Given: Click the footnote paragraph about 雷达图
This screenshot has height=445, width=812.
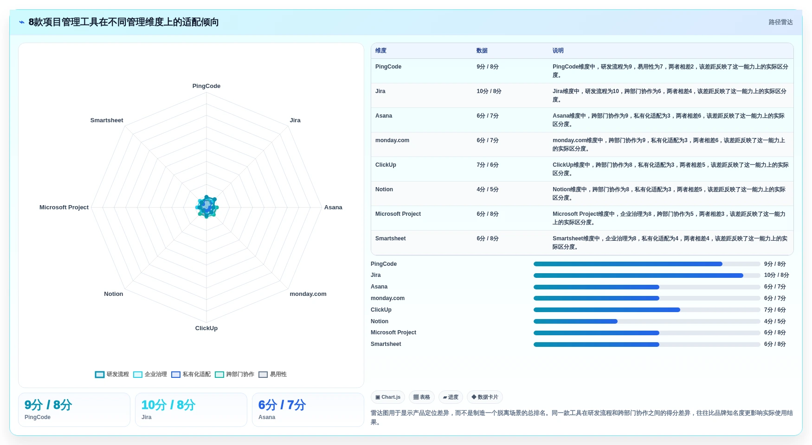Looking at the screenshot, I should point(582,417).
